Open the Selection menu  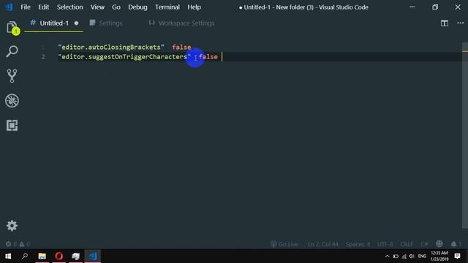click(x=70, y=7)
